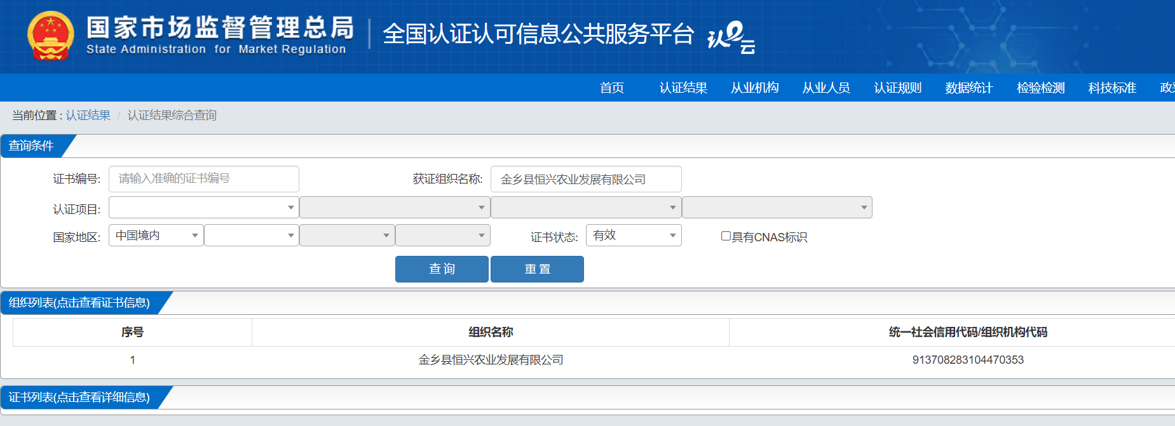Open the 认证规则 navigation menu
1175x426 pixels.
tap(898, 88)
